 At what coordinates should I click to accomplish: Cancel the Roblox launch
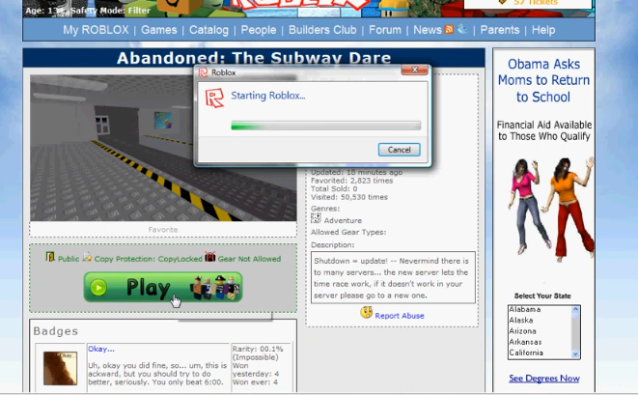click(x=400, y=150)
